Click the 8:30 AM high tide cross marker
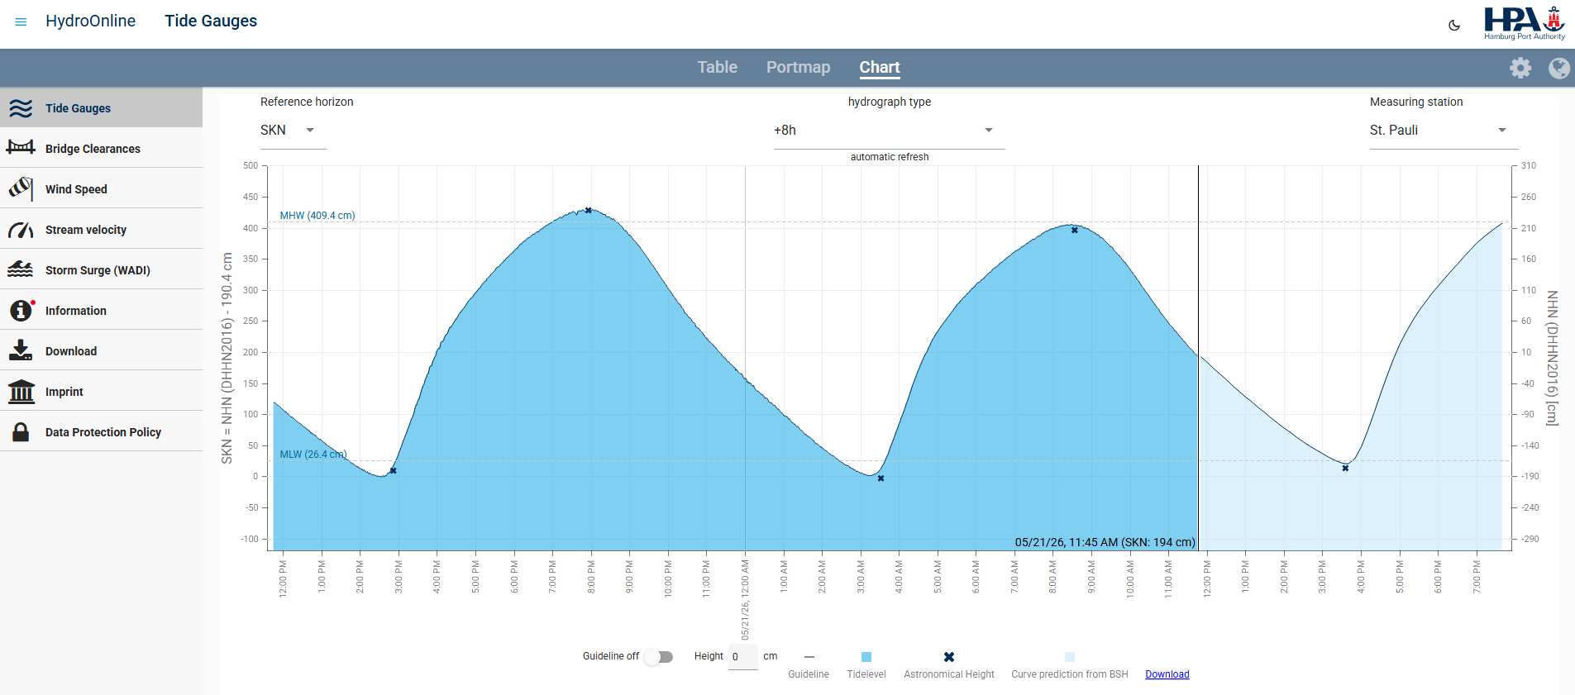 (x=1075, y=231)
